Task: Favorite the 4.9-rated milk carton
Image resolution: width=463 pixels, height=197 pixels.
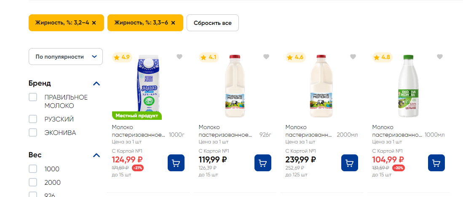Action: (179, 57)
